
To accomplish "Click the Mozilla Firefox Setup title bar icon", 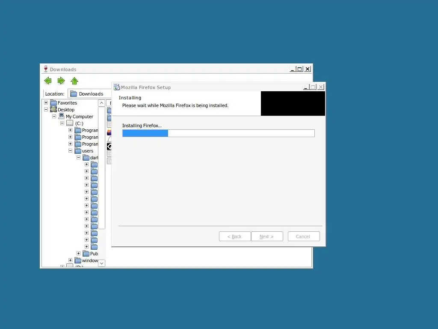I will pyautogui.click(x=117, y=87).
